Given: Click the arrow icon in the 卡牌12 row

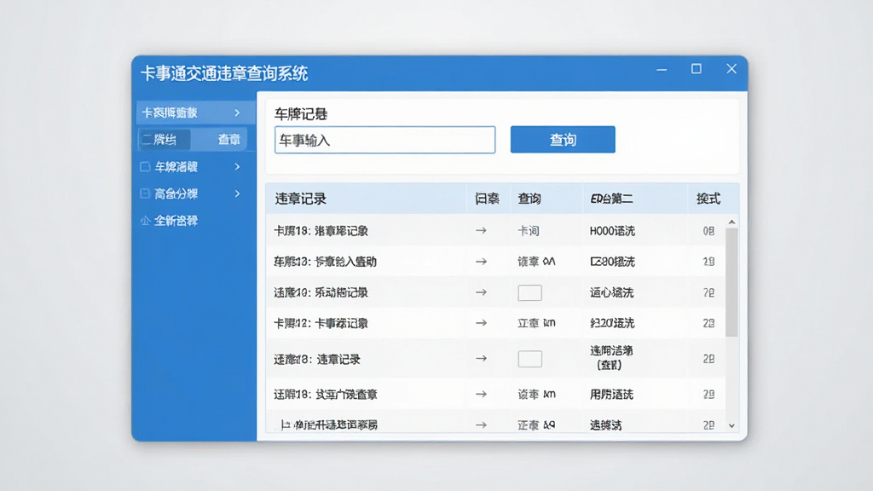Looking at the screenshot, I should tap(481, 323).
